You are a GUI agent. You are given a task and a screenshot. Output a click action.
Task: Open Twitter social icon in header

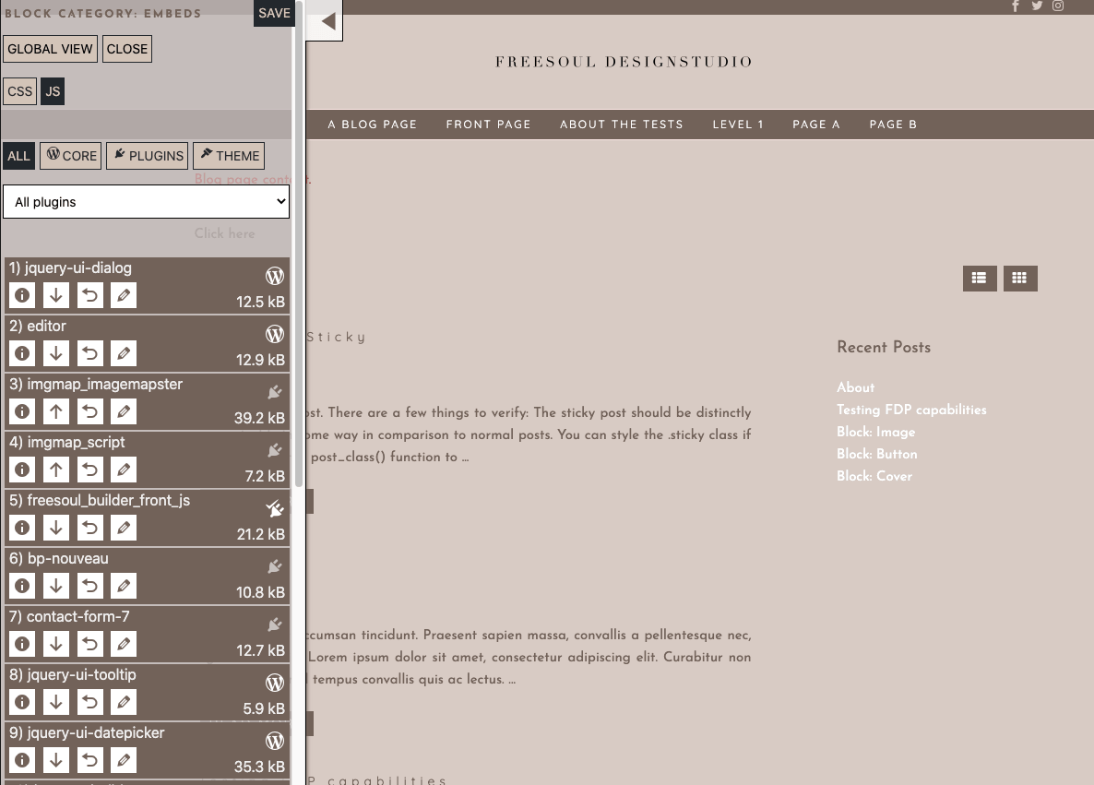pos(1038,6)
